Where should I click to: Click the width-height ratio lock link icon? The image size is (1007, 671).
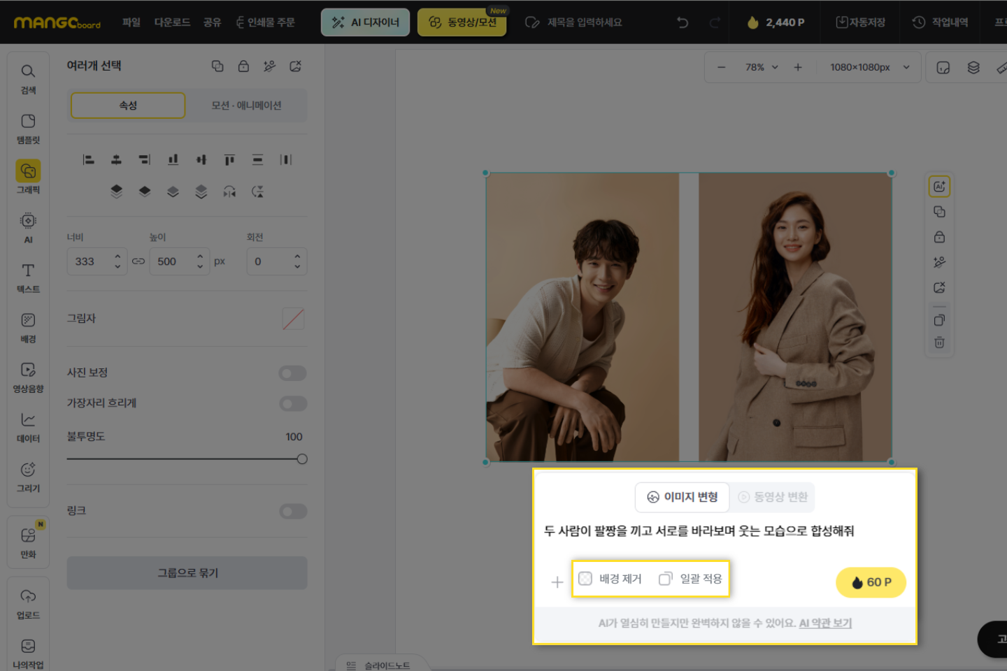click(x=138, y=261)
